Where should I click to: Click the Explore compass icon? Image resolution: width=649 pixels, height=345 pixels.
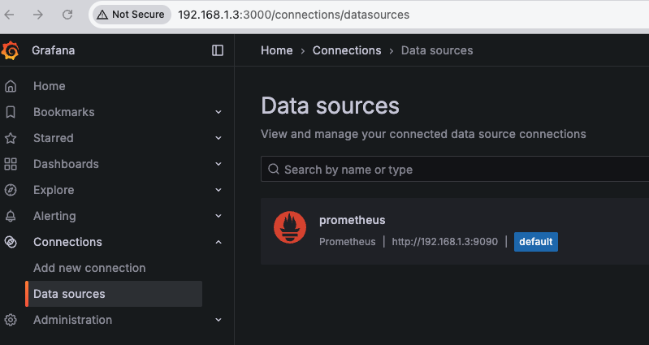[11, 190]
